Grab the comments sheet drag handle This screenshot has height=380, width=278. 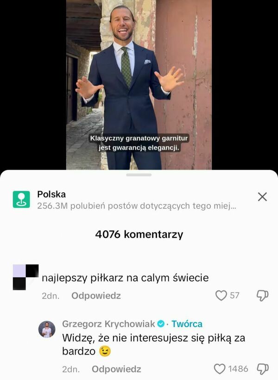coord(139,175)
